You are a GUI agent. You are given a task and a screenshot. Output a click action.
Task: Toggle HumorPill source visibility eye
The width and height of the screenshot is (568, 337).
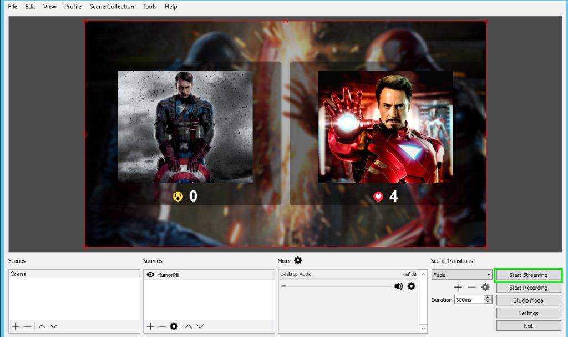pos(150,275)
